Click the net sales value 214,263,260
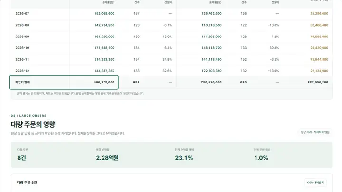The width and height of the screenshot is (342, 192). click(x=104, y=59)
